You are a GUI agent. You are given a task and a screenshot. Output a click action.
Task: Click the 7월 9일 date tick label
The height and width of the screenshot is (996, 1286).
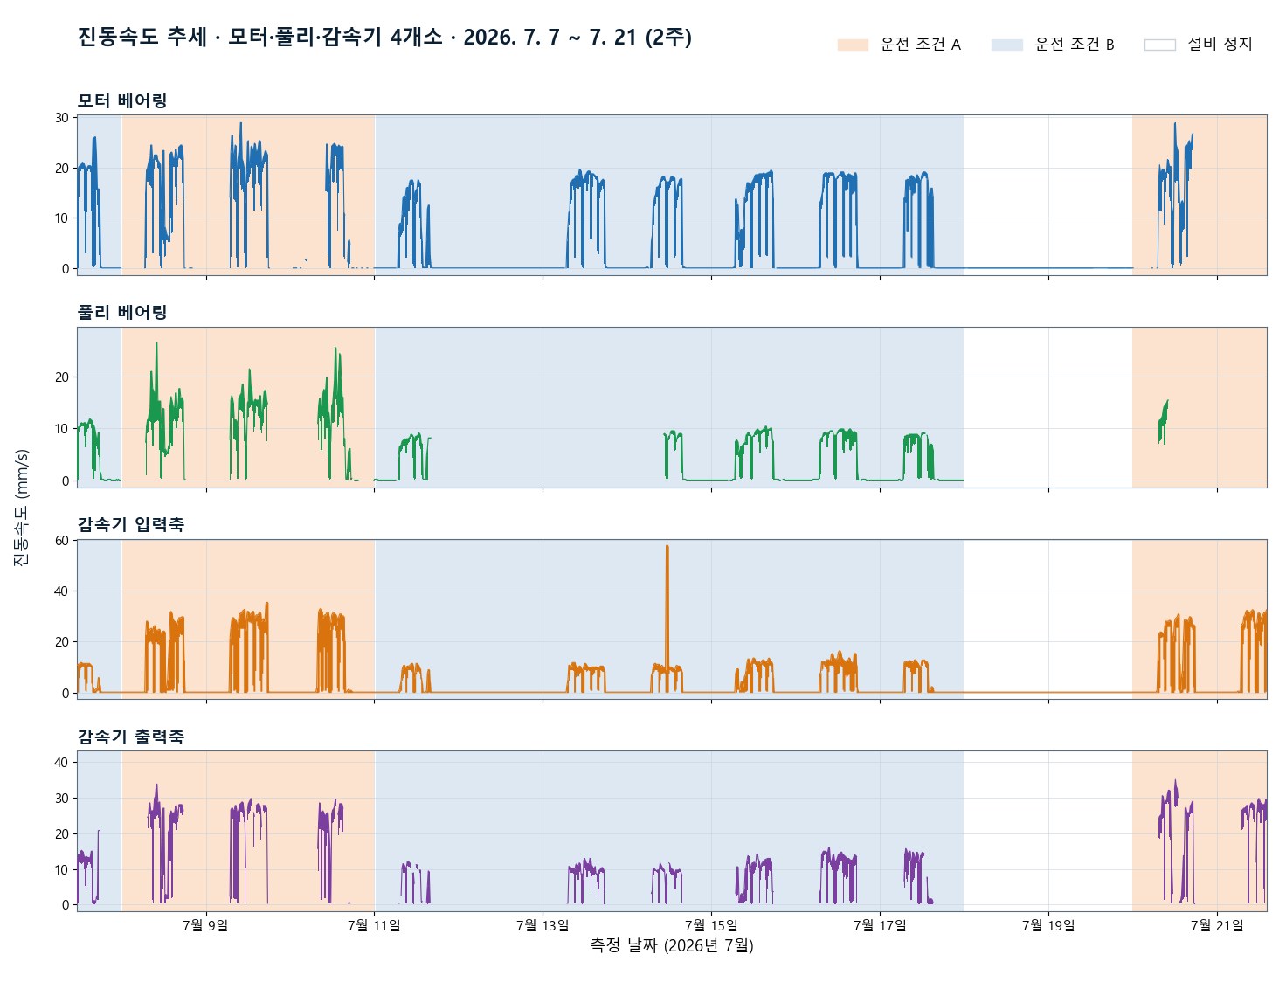point(205,925)
